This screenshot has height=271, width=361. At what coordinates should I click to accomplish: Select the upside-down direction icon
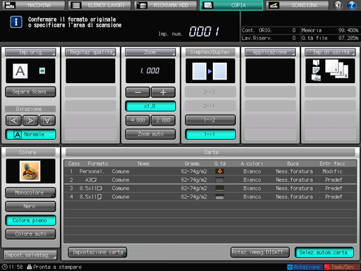point(47,120)
